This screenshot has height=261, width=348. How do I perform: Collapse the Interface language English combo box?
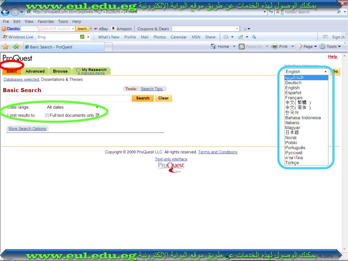tap(306, 72)
